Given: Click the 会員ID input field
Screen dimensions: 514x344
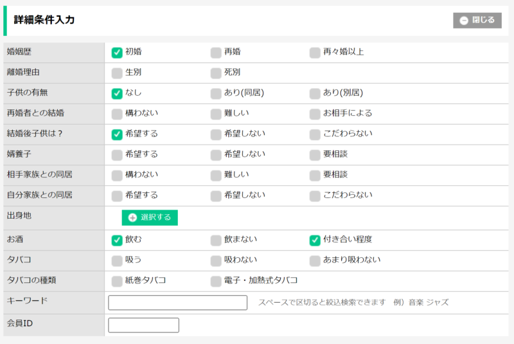Looking at the screenshot, I should tap(143, 325).
